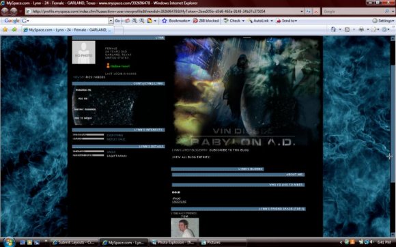This screenshot has width=396, height=247.
Task: Open the Google toolbar Bookmarks star
Action: (165, 20)
